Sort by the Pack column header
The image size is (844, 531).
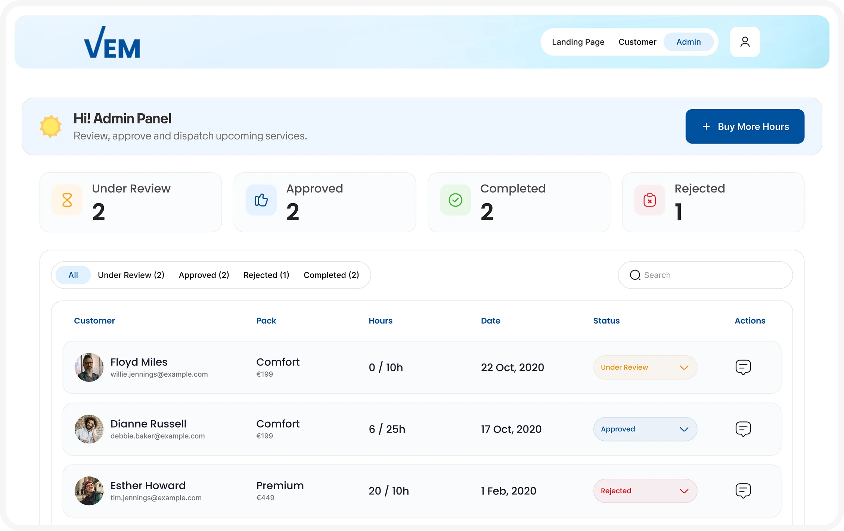pyautogui.click(x=266, y=321)
